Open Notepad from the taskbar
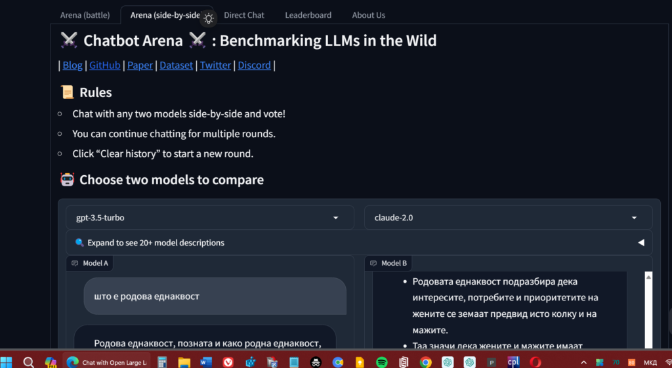 (294, 363)
